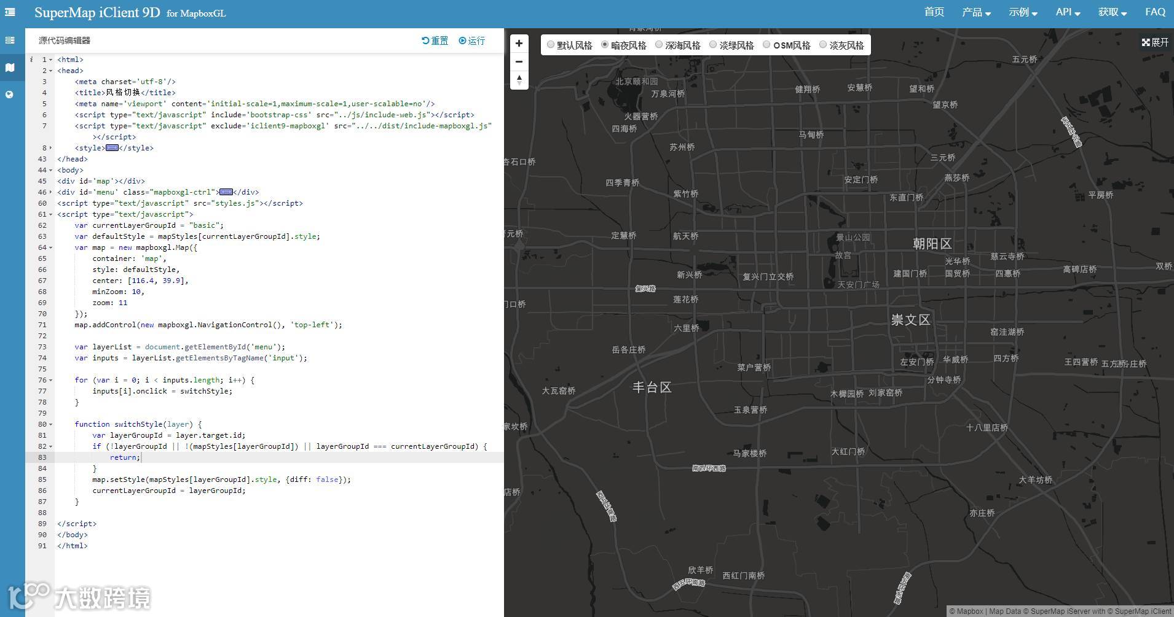Click the <title> tag line in the code
Image resolution: width=1174 pixels, height=617 pixels.
pyautogui.click(x=125, y=93)
